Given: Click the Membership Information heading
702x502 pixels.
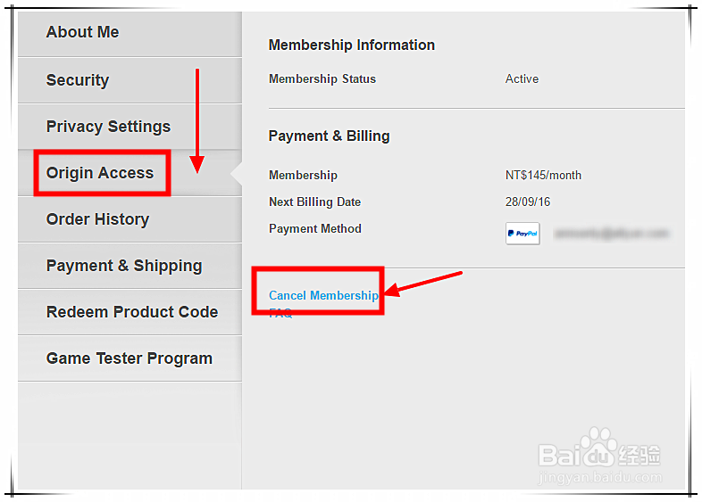Looking at the screenshot, I should (x=352, y=45).
